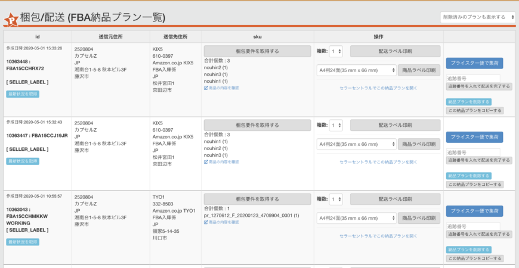The image size is (519, 268).
Task: Open Seller Central link for plan 10363043
Action: pos(378,236)
